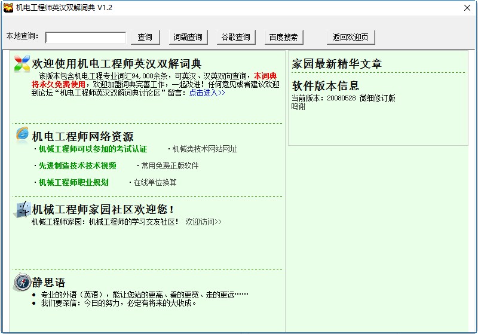Click the quote starting 专业的外语(英语)
The height and width of the screenshot is (334, 478).
point(145,295)
